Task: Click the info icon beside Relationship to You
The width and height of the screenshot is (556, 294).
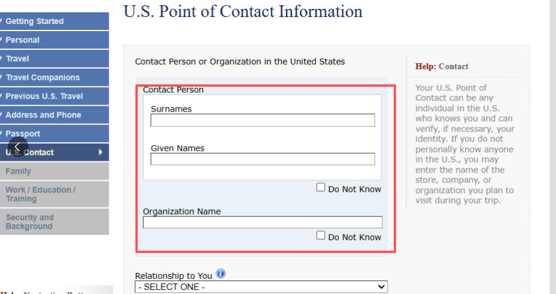Action: (221, 273)
